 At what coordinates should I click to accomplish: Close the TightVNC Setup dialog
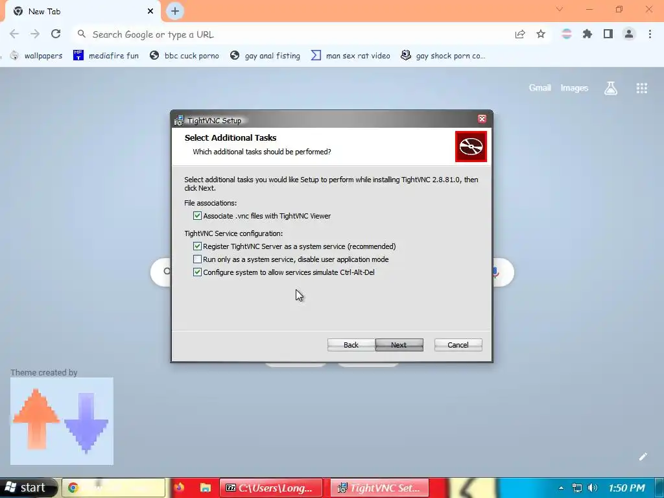[482, 119]
